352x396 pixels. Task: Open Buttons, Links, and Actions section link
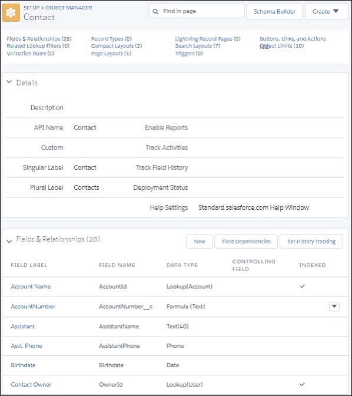coord(293,39)
